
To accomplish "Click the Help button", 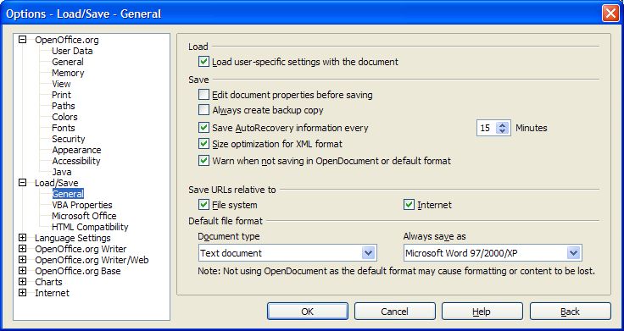I will point(482,312).
